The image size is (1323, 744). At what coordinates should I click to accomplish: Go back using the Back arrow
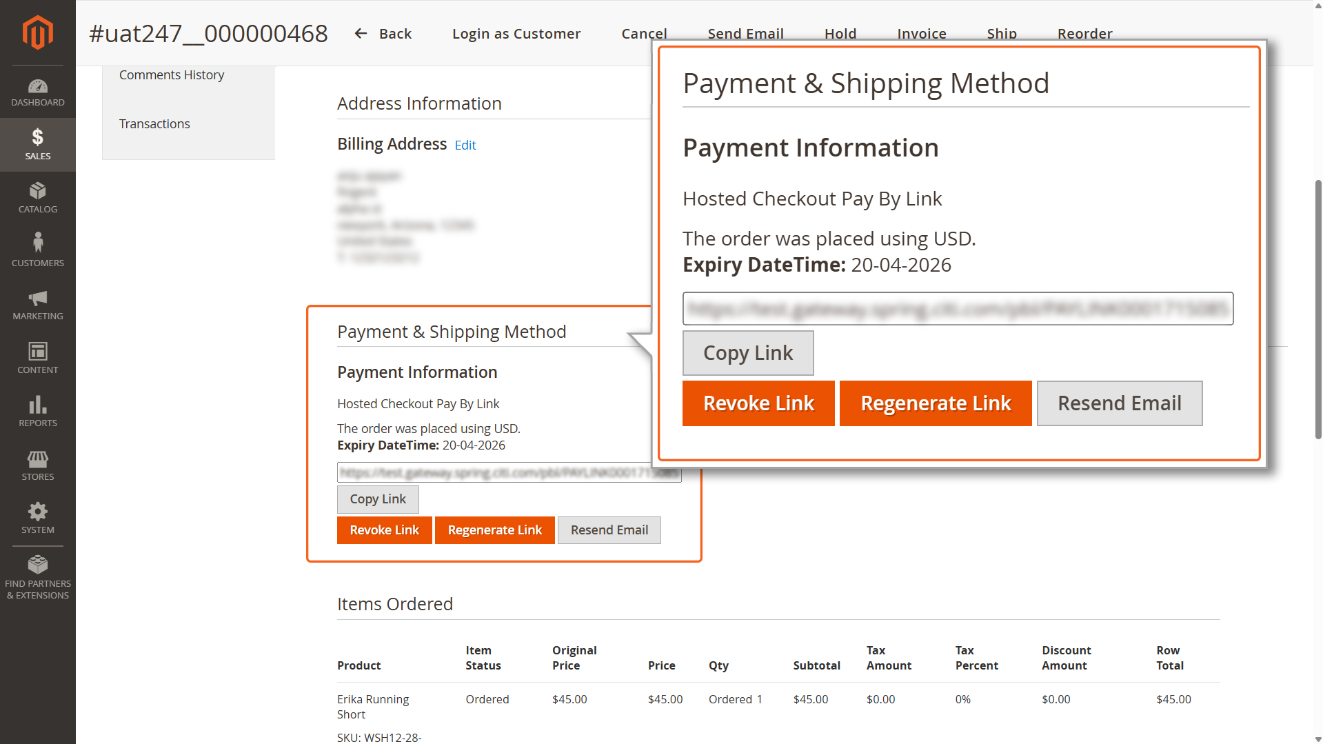click(x=383, y=34)
